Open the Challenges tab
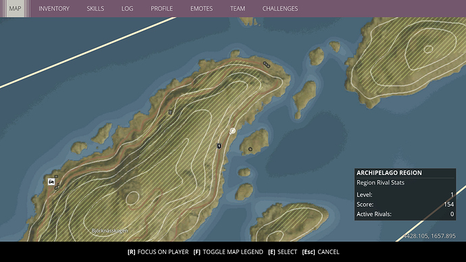466x262 pixels. click(280, 9)
